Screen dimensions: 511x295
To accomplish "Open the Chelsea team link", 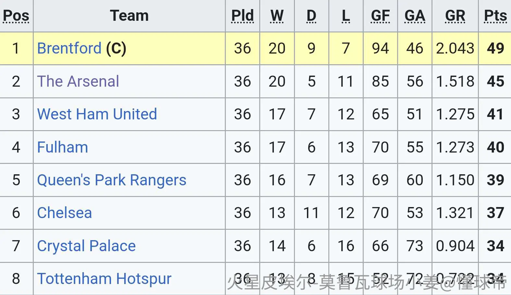I will [65, 213].
